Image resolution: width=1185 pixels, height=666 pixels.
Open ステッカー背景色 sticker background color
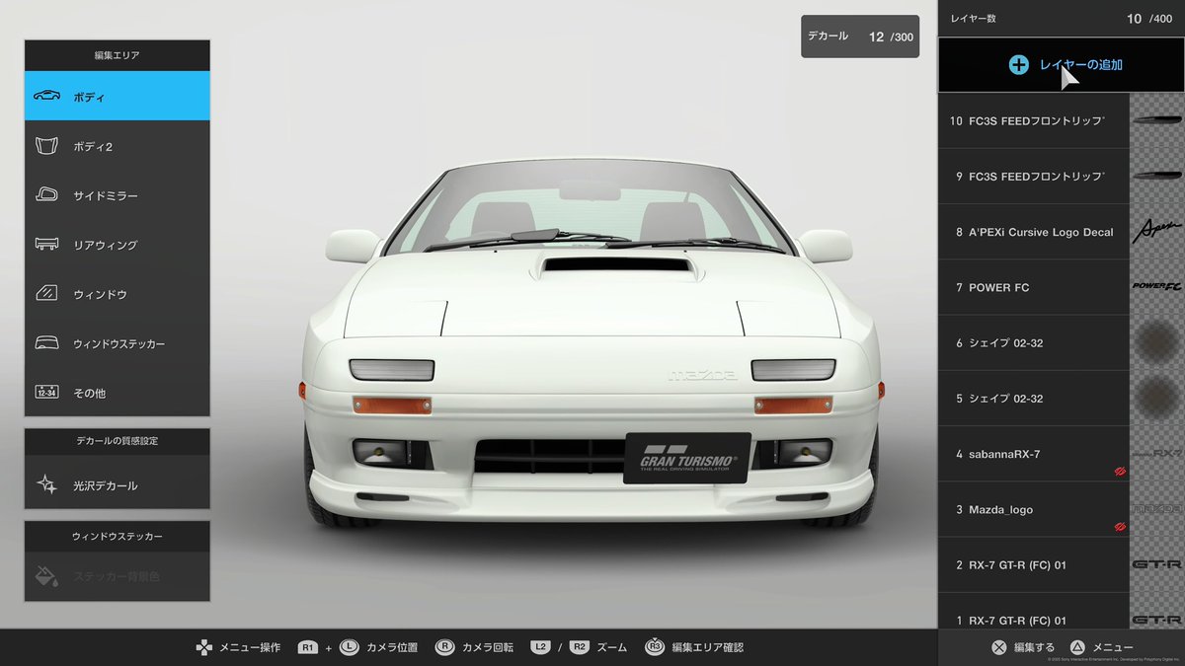[x=118, y=575]
